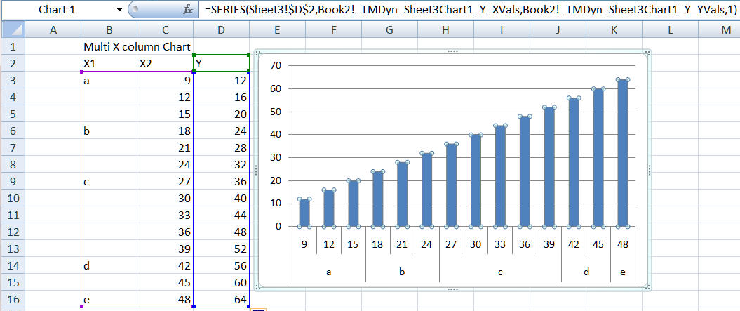This screenshot has width=740, height=311.
Task: Click the chart's left edge resize handle
Action: point(255,169)
